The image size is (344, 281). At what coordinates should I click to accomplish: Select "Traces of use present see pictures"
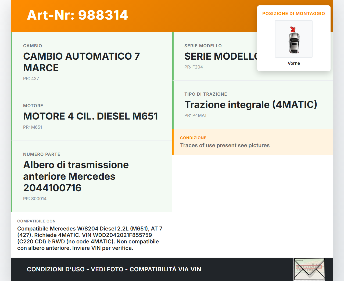[x=225, y=145]
